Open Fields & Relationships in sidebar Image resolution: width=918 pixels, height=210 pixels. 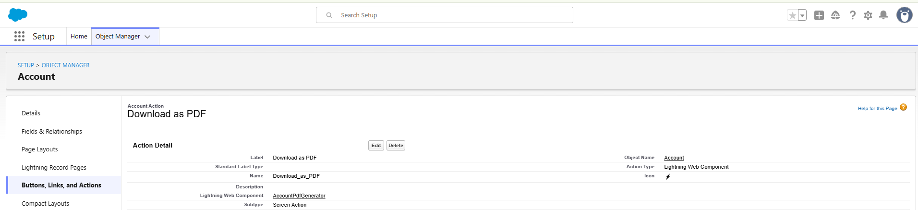pyautogui.click(x=52, y=131)
